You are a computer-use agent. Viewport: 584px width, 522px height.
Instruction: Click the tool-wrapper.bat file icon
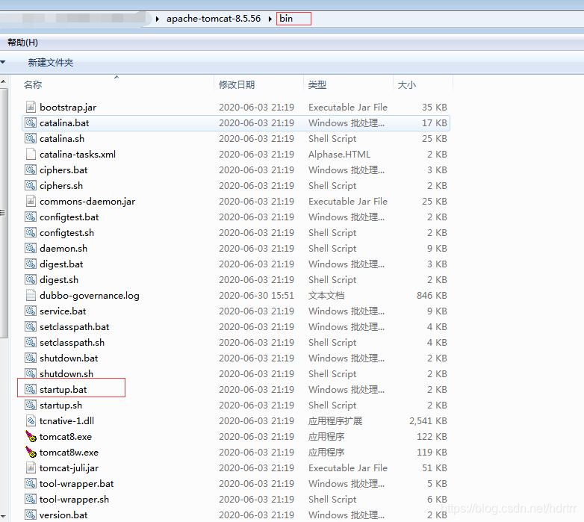click(31, 483)
